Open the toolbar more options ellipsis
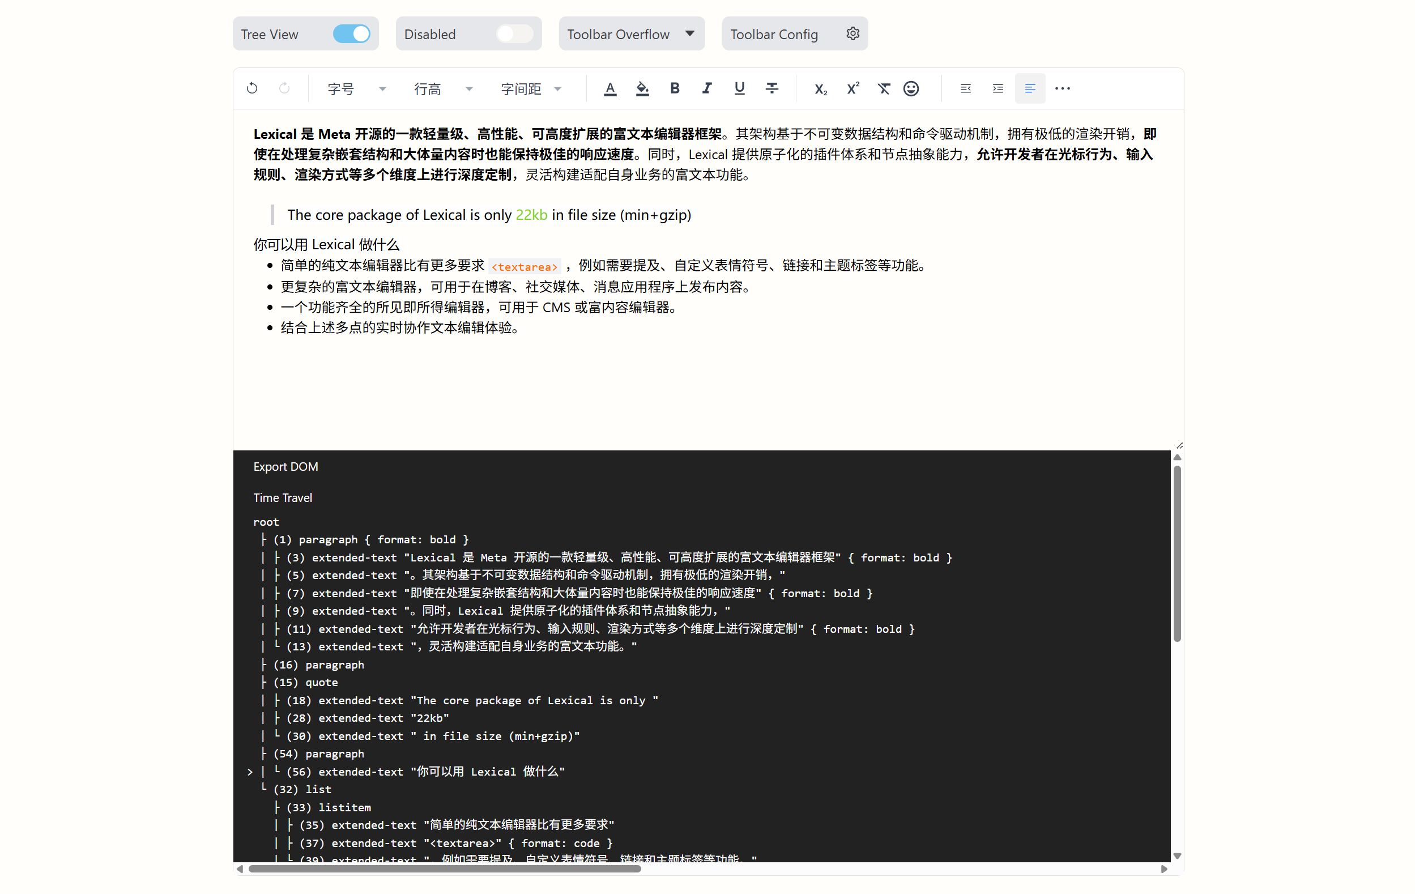 [1063, 88]
